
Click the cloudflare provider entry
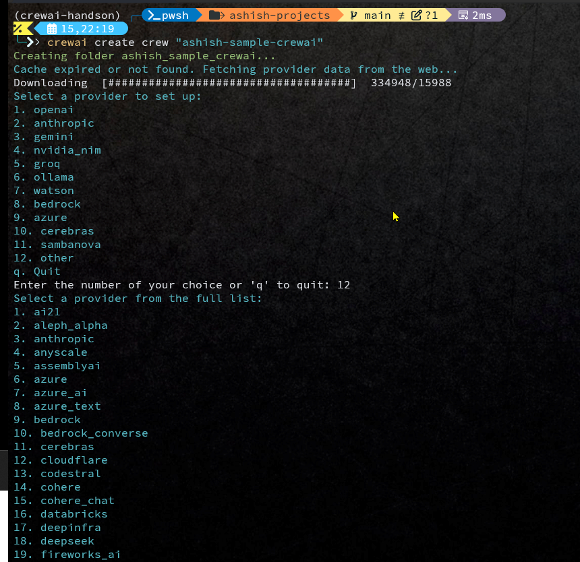74,460
